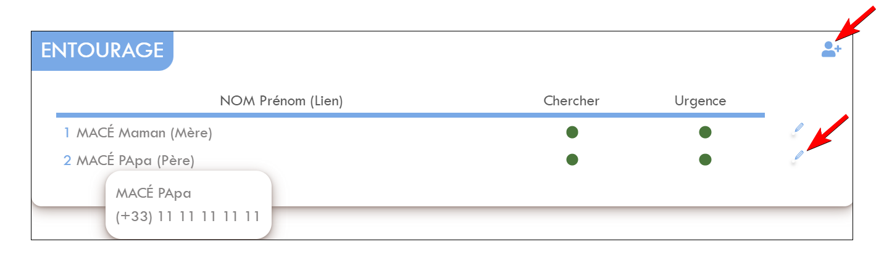Edit MACÉ Maman with the pencil icon
Viewport: 884px width, 271px height.
(799, 128)
